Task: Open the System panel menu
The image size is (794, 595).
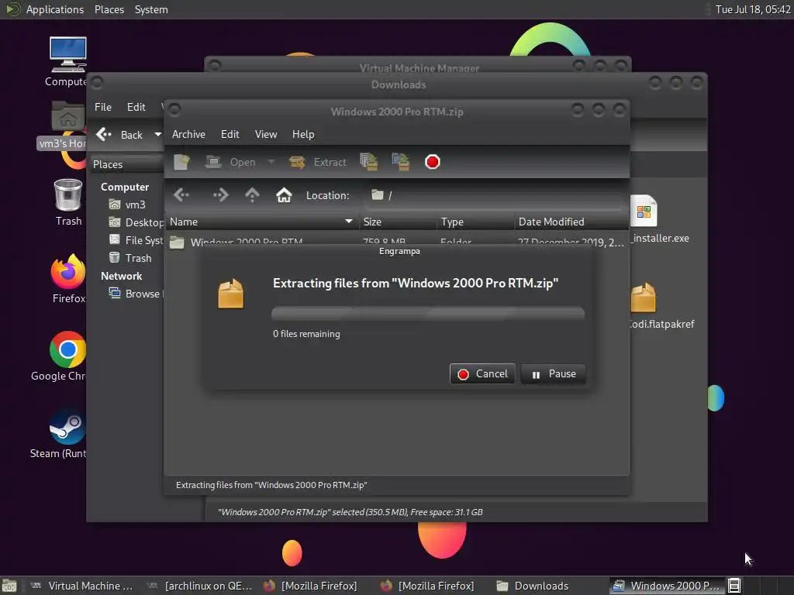Action: point(151,9)
